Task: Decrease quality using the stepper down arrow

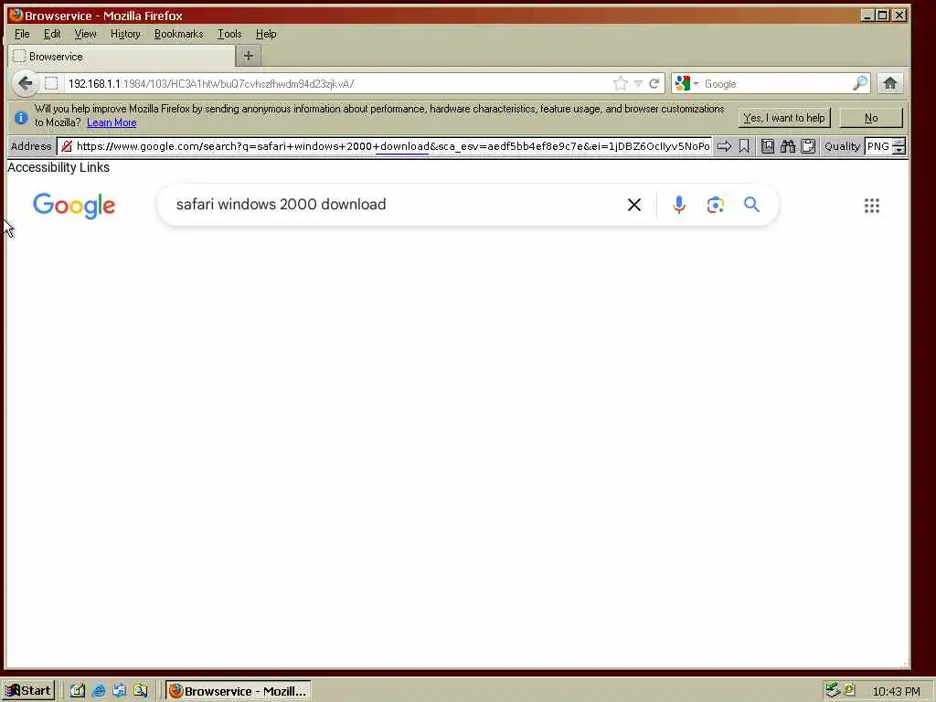Action: [x=899, y=151]
